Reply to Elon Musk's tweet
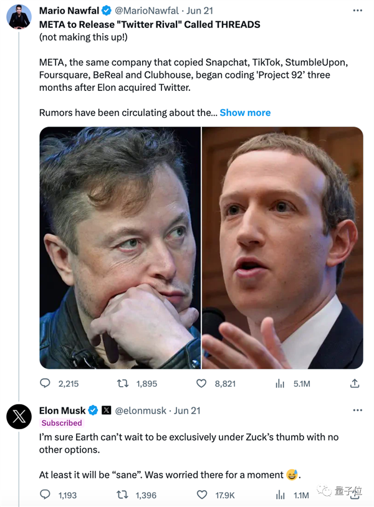The height and width of the screenshot is (507, 374). click(45, 495)
